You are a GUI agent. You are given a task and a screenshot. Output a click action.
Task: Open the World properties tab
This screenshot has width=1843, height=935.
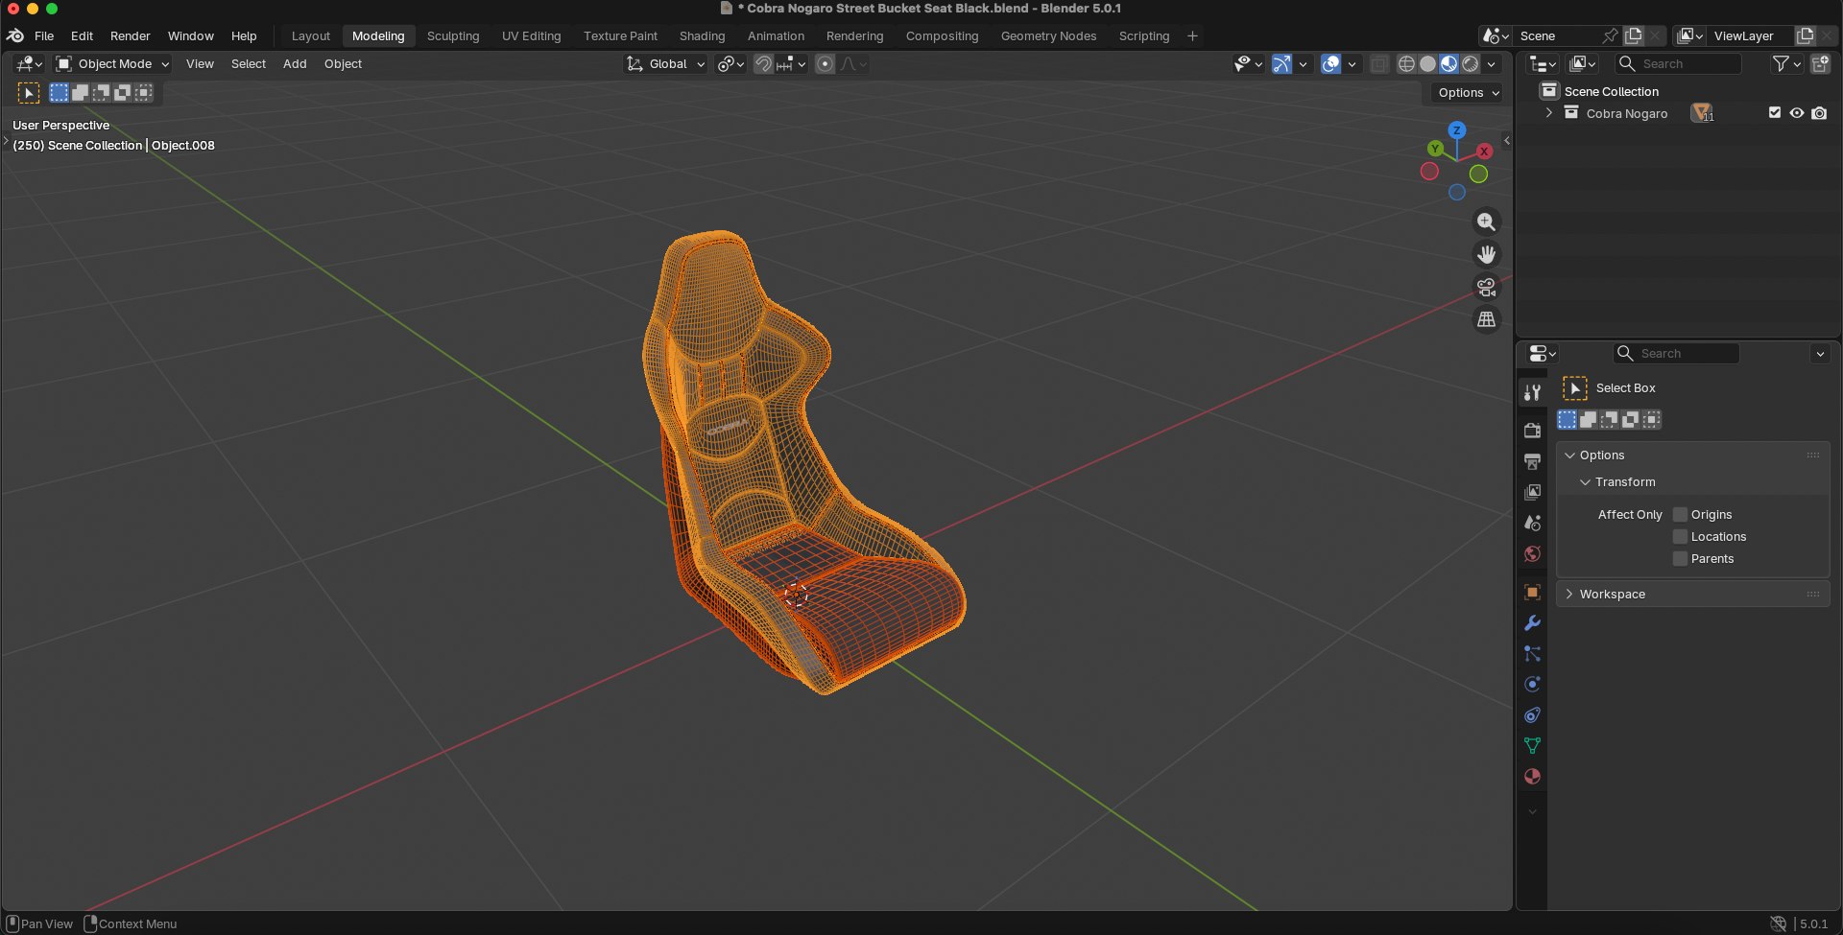(x=1532, y=553)
